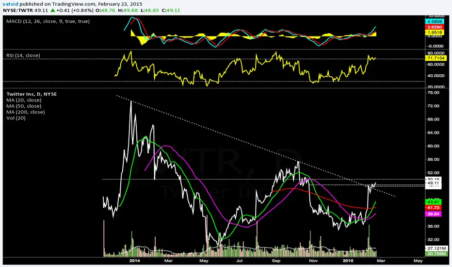Click the 20.0000 RSI axis label
This screenshot has height=267, width=452.
tap(436, 86)
